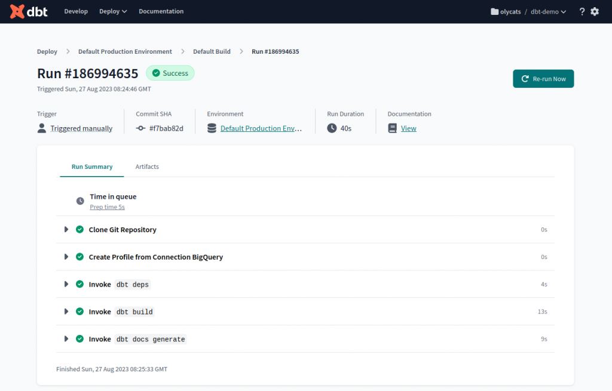Click the Run #186994635 breadcrumb text

(x=275, y=51)
